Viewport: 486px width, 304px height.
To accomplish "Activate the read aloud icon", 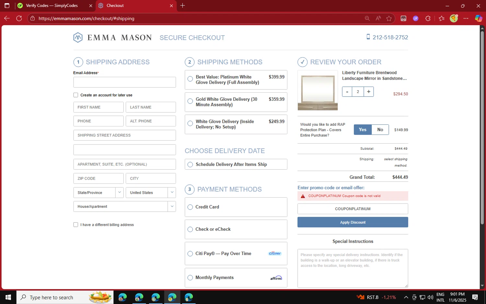I will pyautogui.click(x=378, y=18).
